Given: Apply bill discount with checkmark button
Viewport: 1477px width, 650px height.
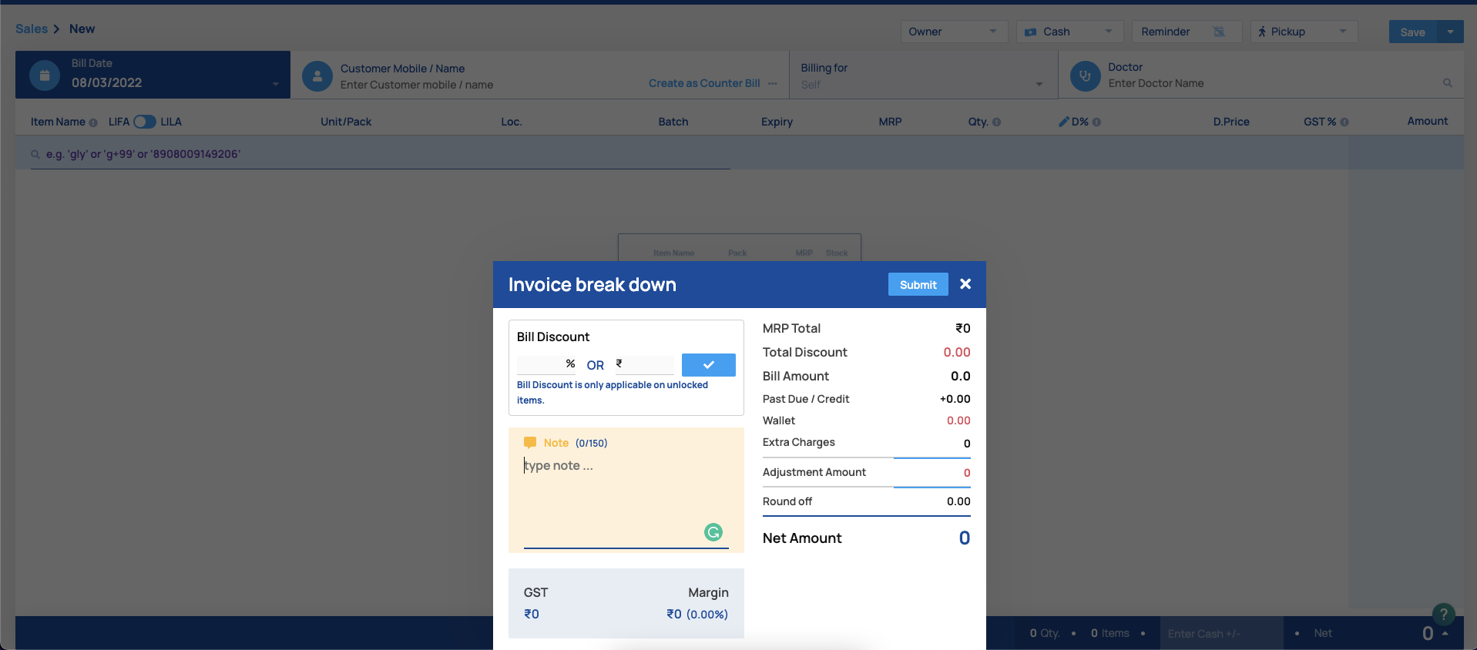Looking at the screenshot, I should tap(709, 365).
